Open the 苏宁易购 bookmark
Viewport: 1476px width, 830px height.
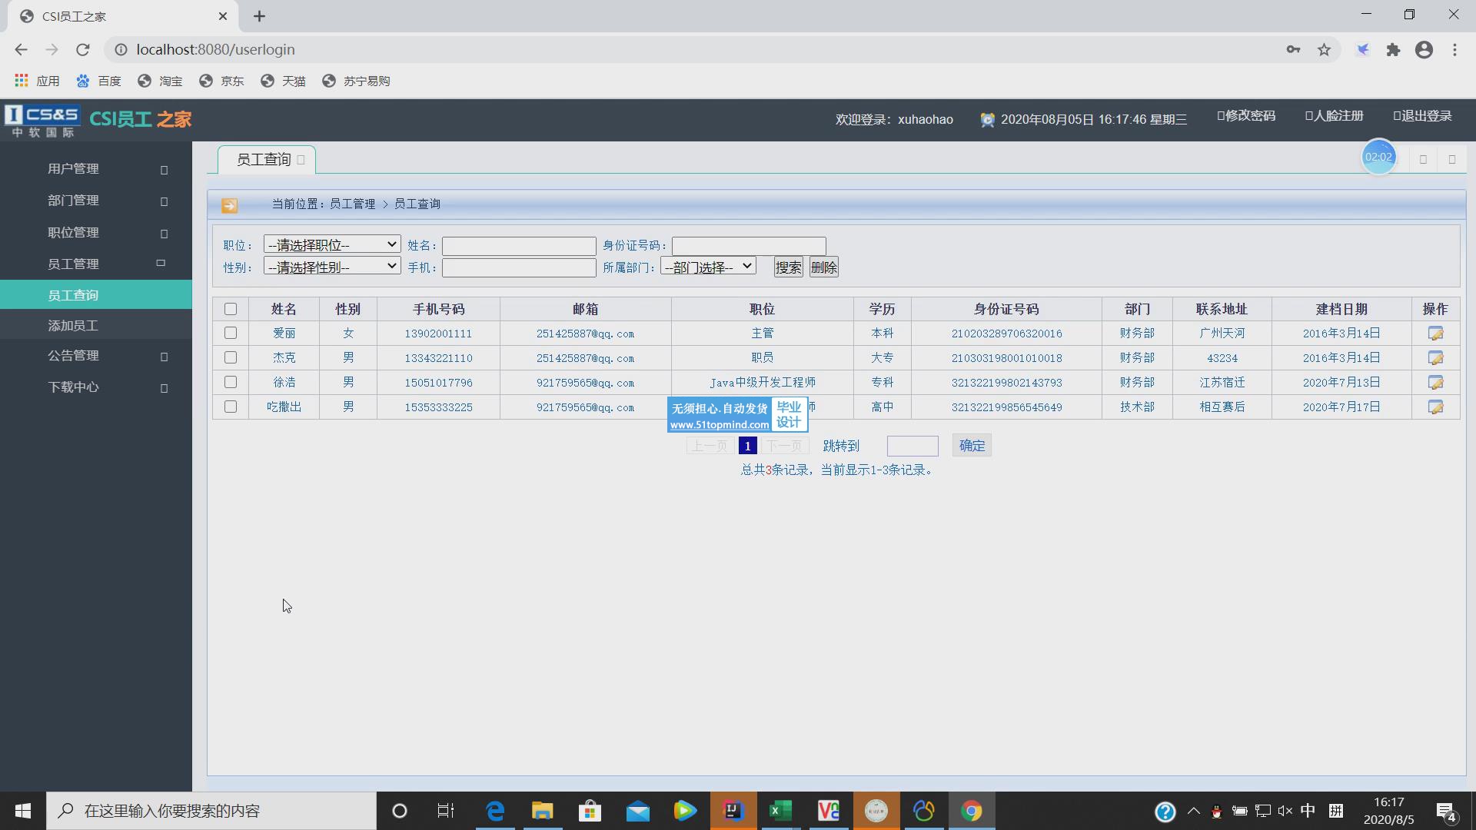[356, 81]
